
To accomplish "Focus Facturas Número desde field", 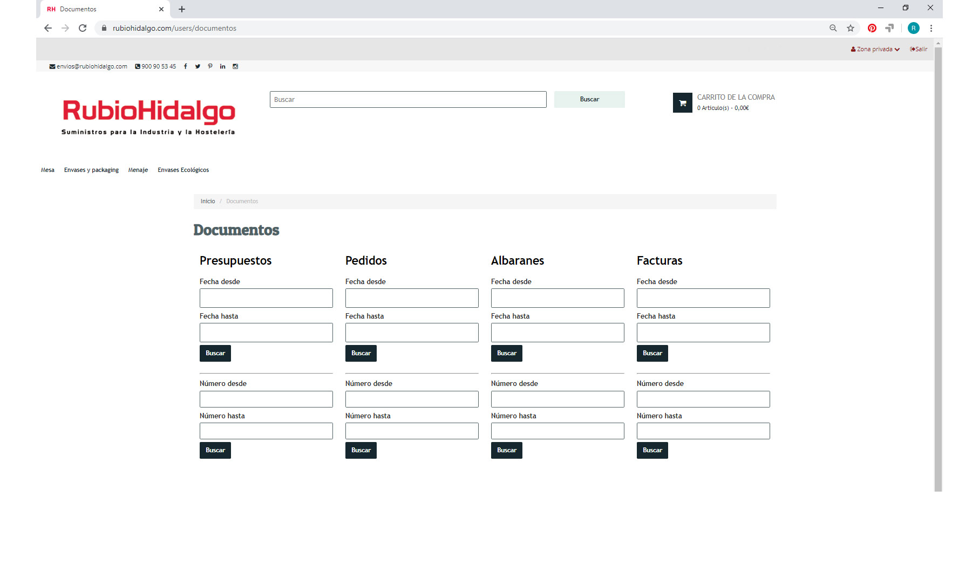I will pyautogui.click(x=703, y=399).
